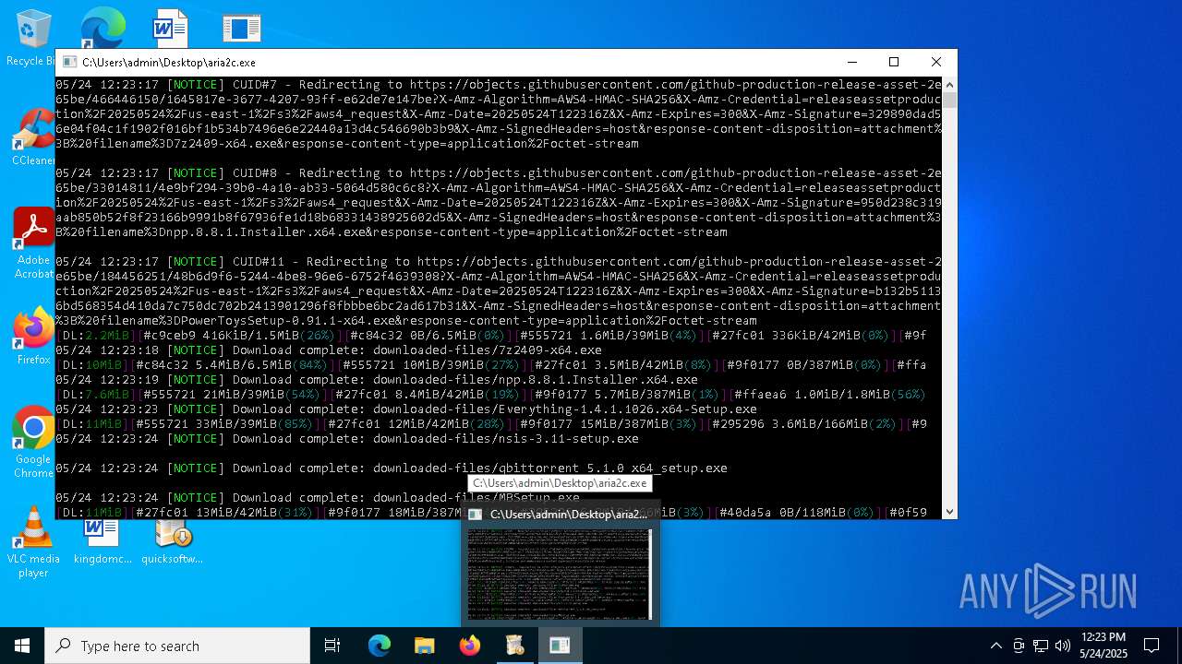The image size is (1182, 664).
Task: Open the Recycle Bin desktop icon
Action: tap(32, 35)
